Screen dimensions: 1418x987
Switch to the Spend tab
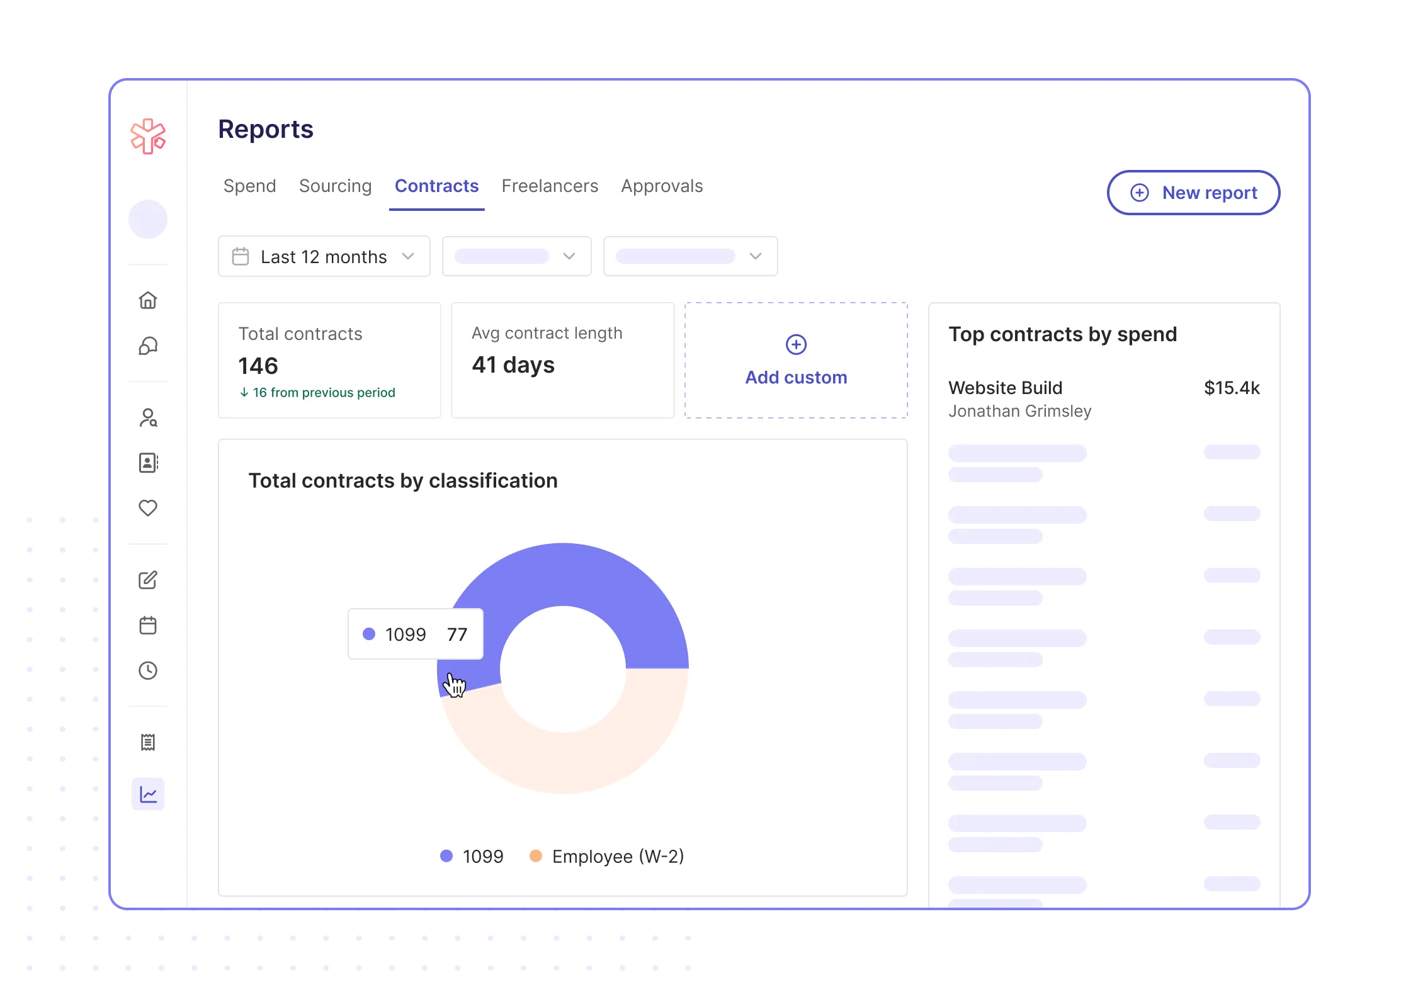coord(249,186)
